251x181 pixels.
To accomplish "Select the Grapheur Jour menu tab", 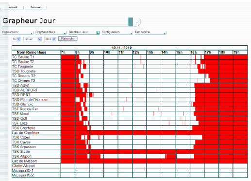I will (84, 32).
